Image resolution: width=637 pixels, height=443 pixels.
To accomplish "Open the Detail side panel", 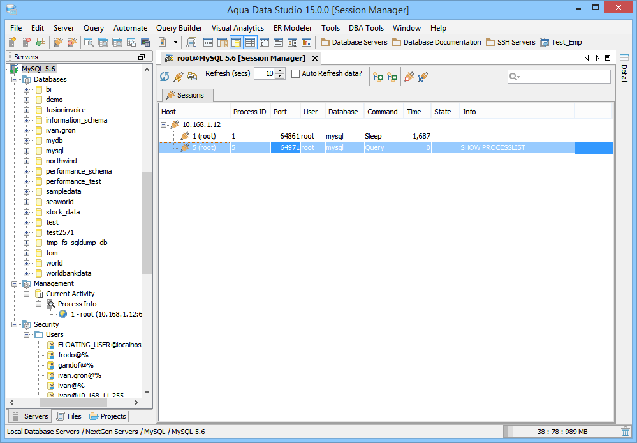I will [x=624, y=68].
